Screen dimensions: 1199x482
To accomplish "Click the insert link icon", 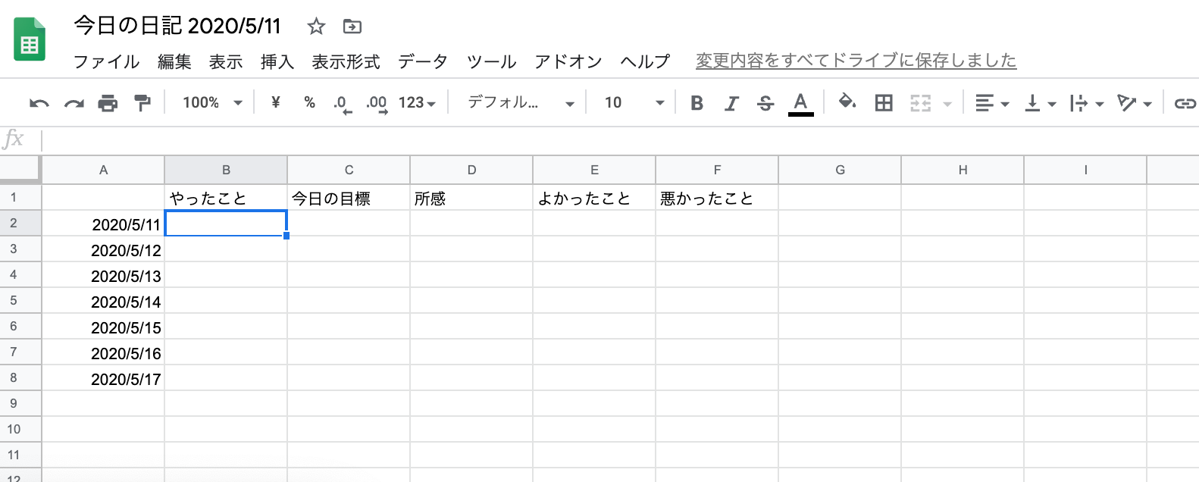I will pos(1184,103).
